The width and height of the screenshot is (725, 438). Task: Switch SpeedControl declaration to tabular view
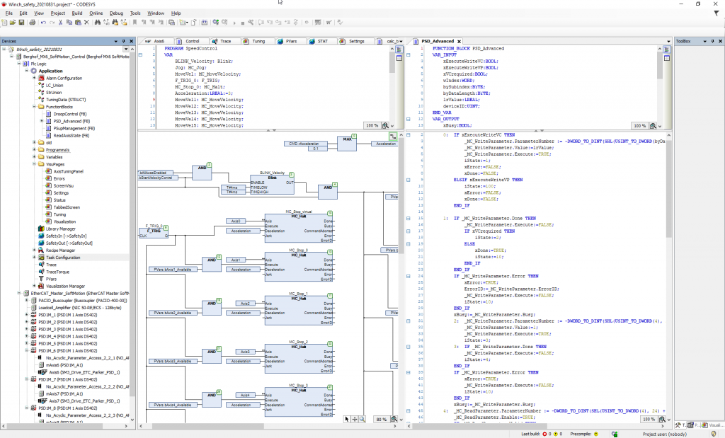(399, 58)
